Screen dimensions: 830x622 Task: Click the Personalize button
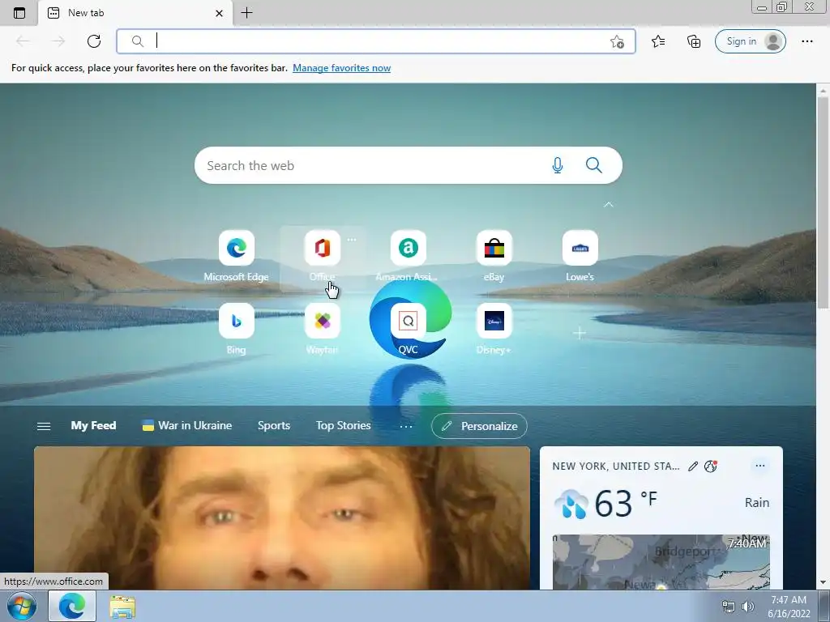click(x=479, y=426)
